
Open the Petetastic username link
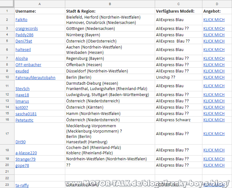pyautogui.click(x=24, y=120)
